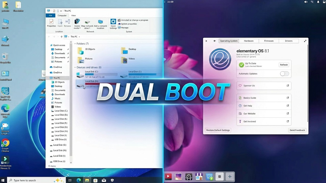Click the Send Feedback button
This screenshot has height=183, width=326.
pos(297,130)
